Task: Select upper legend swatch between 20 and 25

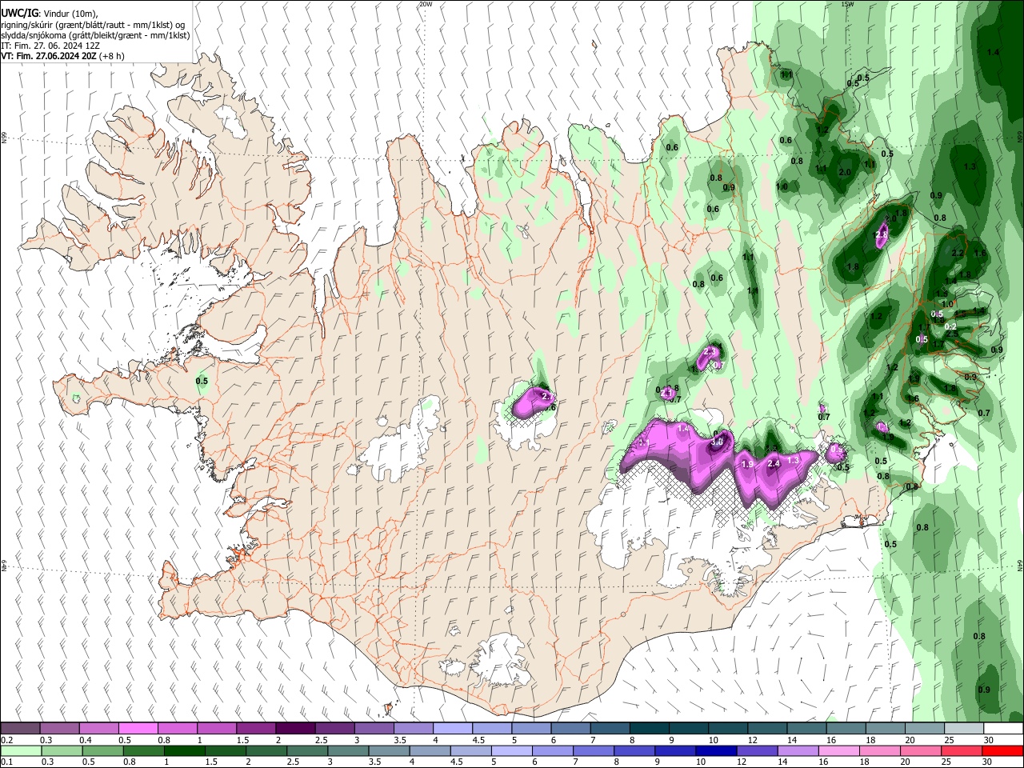Action: [925, 729]
